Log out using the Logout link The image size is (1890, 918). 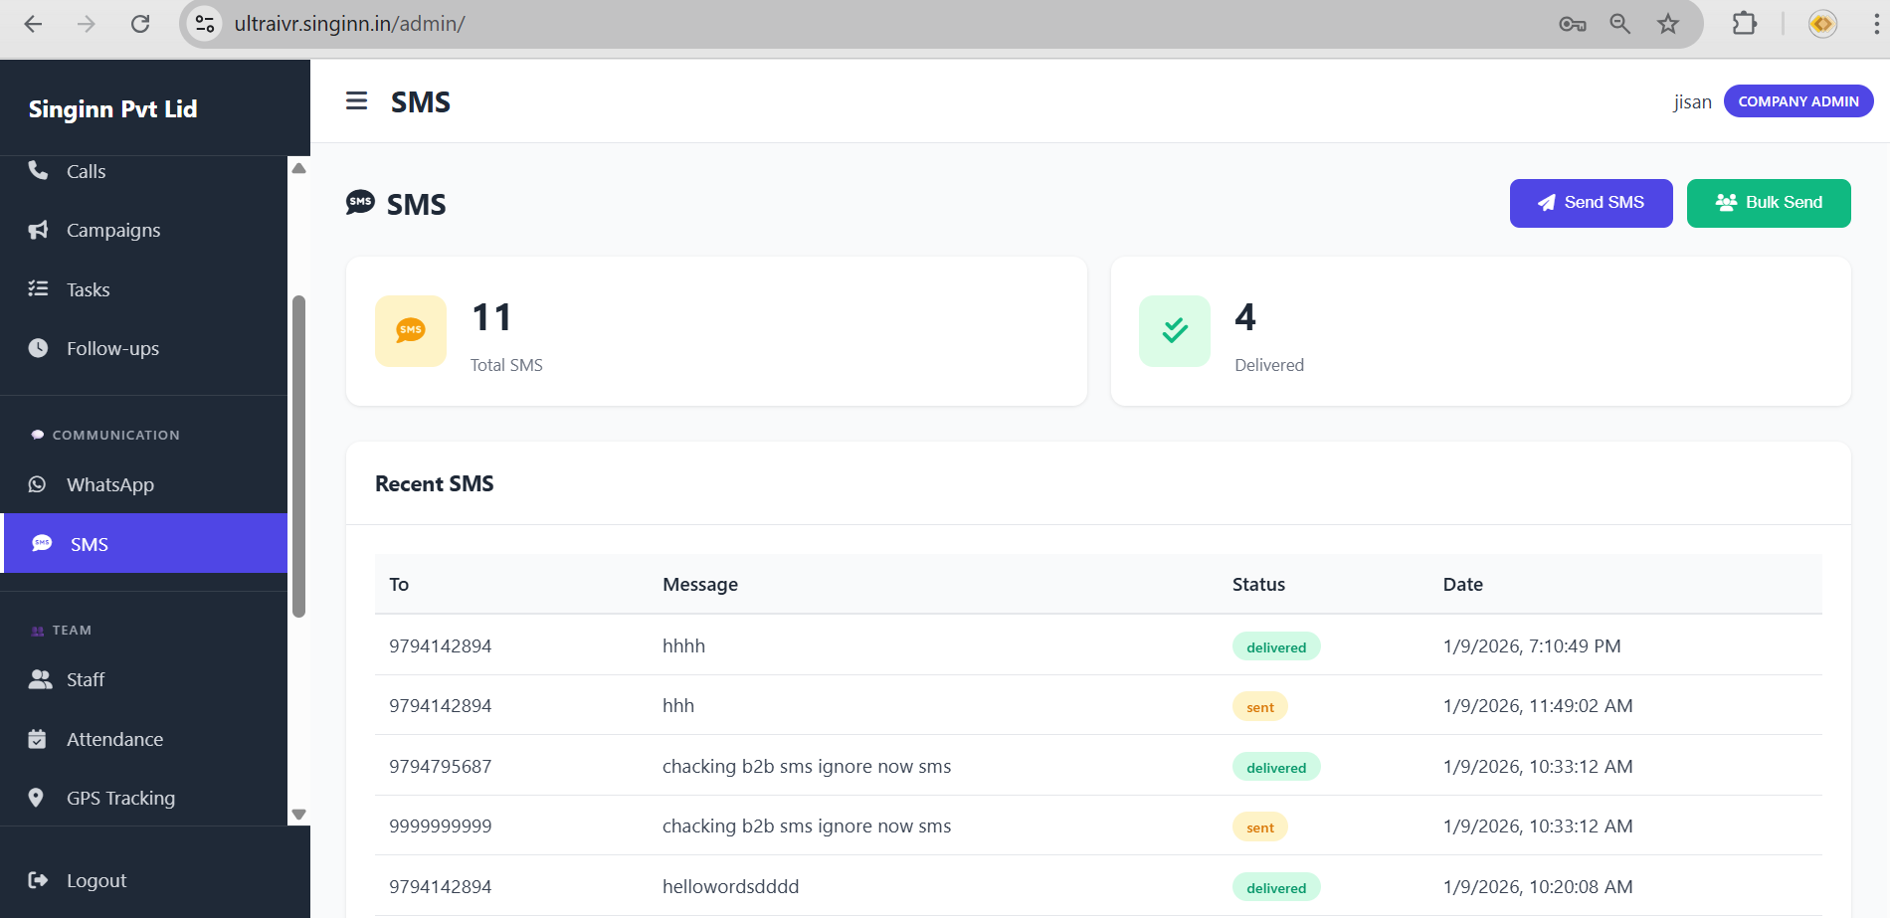tap(95, 880)
